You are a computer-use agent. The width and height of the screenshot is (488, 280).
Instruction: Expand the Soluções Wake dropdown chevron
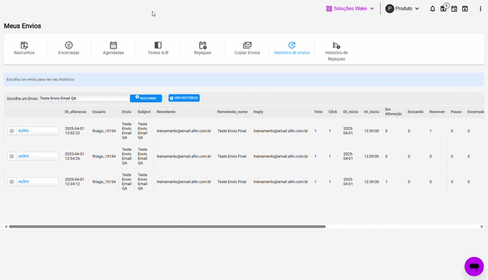pos(372,9)
